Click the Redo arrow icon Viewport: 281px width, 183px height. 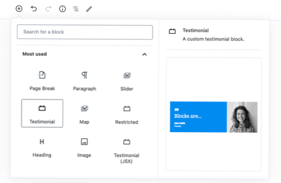point(48,9)
